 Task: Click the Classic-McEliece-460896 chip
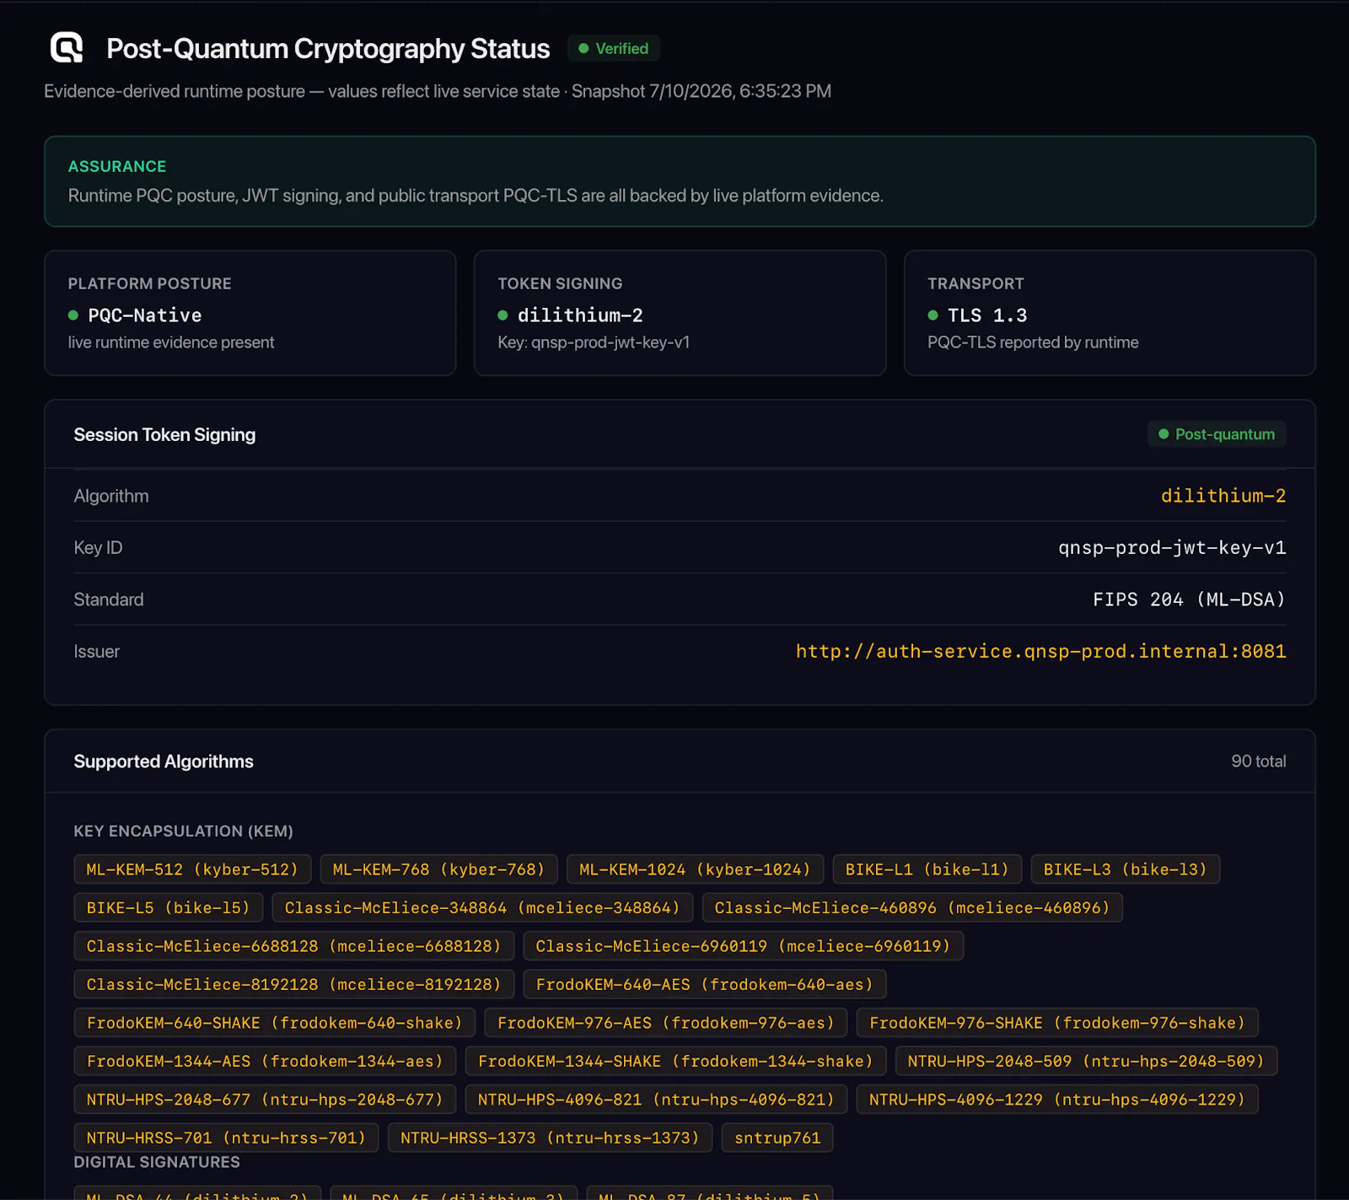pos(912,907)
